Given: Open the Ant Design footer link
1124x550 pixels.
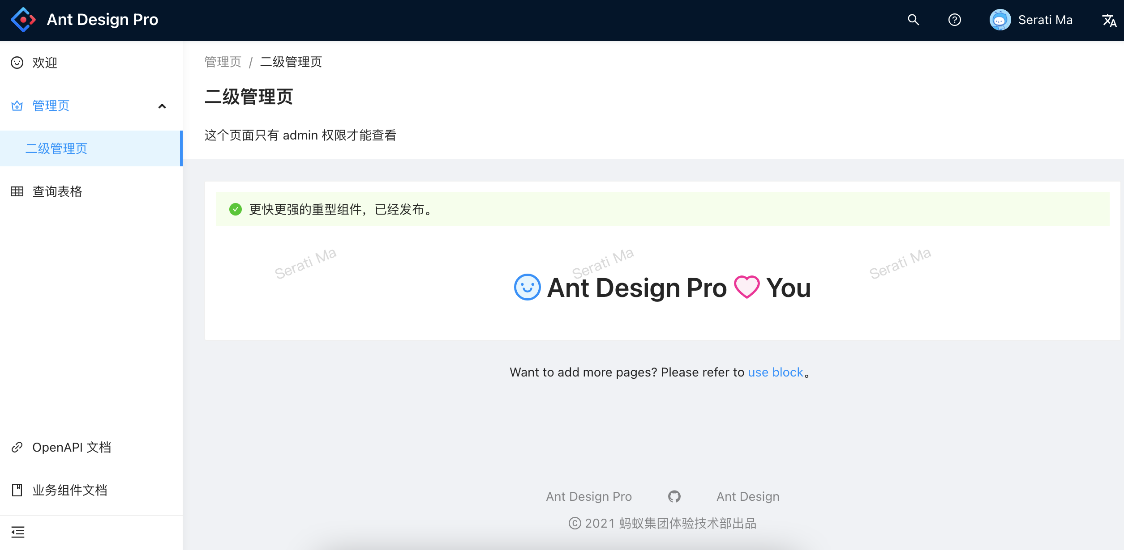Looking at the screenshot, I should coord(747,496).
